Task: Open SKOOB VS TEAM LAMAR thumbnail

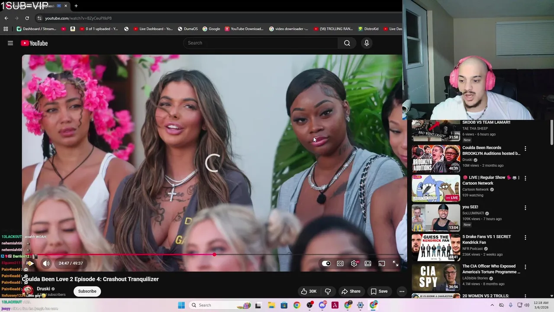Action: [436, 130]
